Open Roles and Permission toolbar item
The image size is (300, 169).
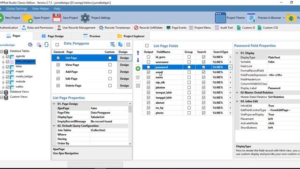(37, 28)
